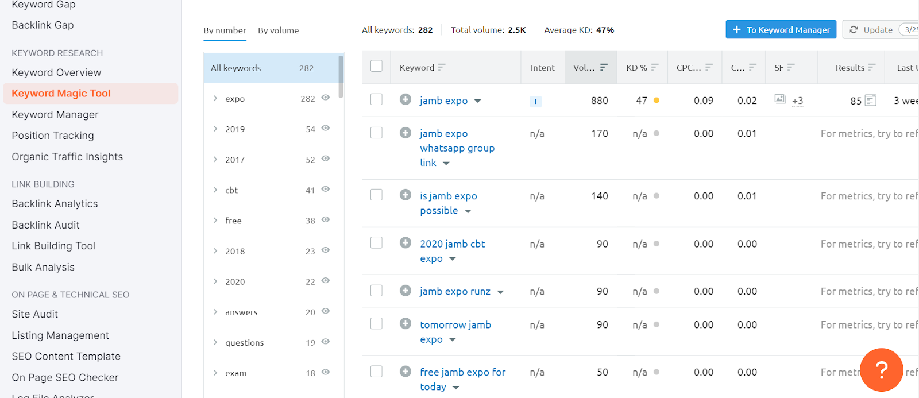Add 'jamb expo runz' keyword via plus icon

coord(406,291)
